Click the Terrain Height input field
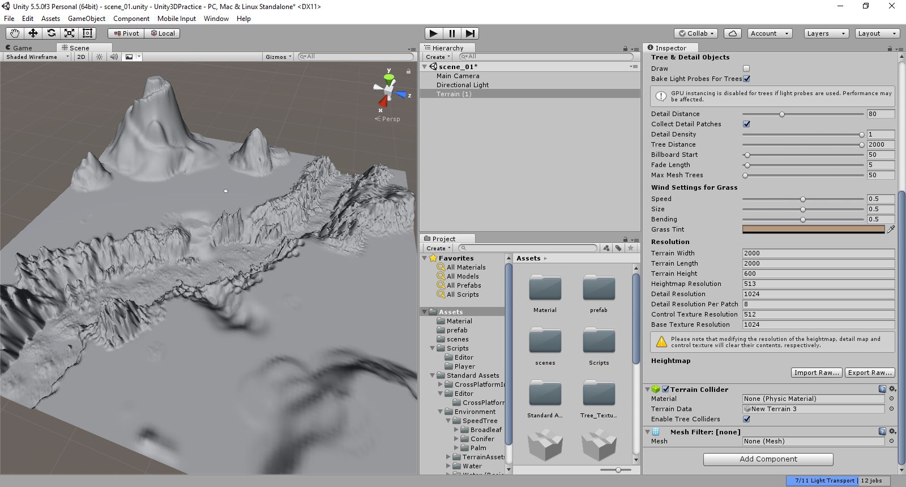 pyautogui.click(x=818, y=274)
